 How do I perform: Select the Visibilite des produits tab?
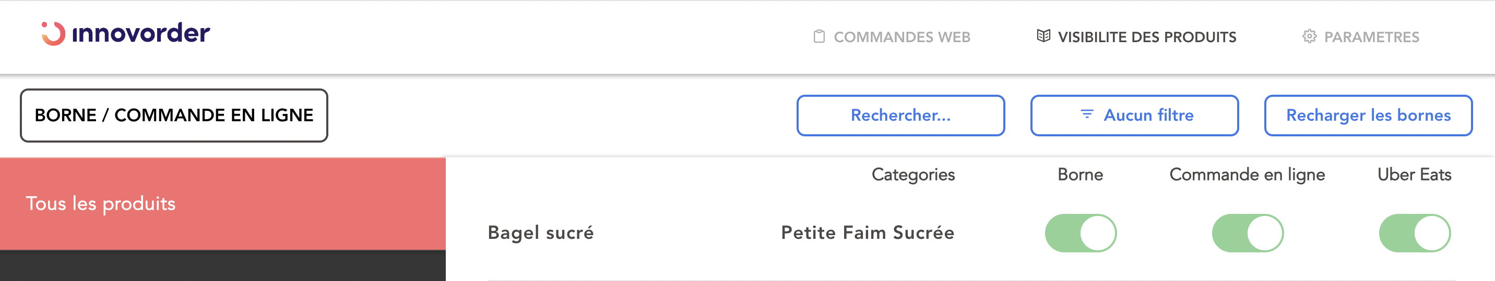(1146, 37)
